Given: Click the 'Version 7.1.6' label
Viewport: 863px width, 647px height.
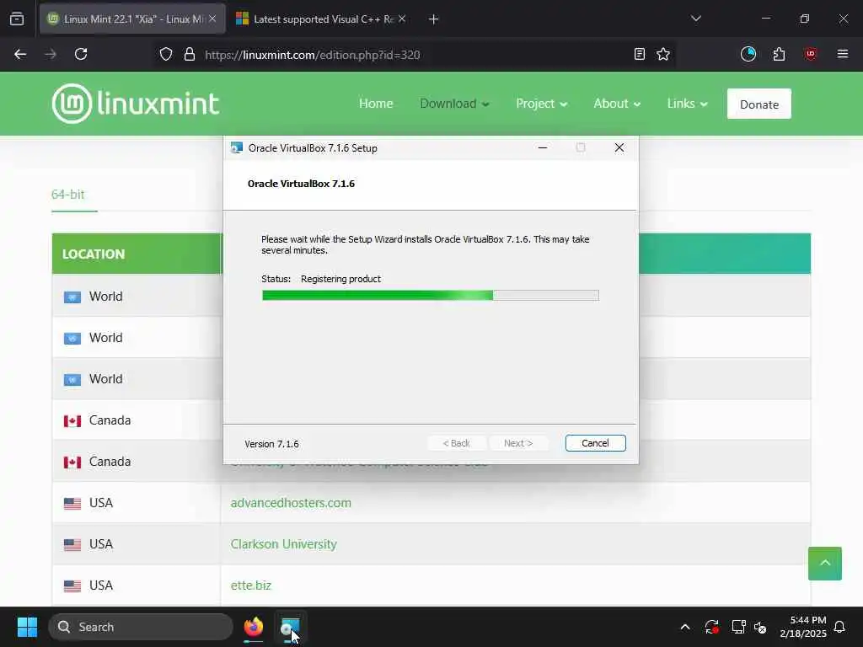Looking at the screenshot, I should [x=271, y=444].
